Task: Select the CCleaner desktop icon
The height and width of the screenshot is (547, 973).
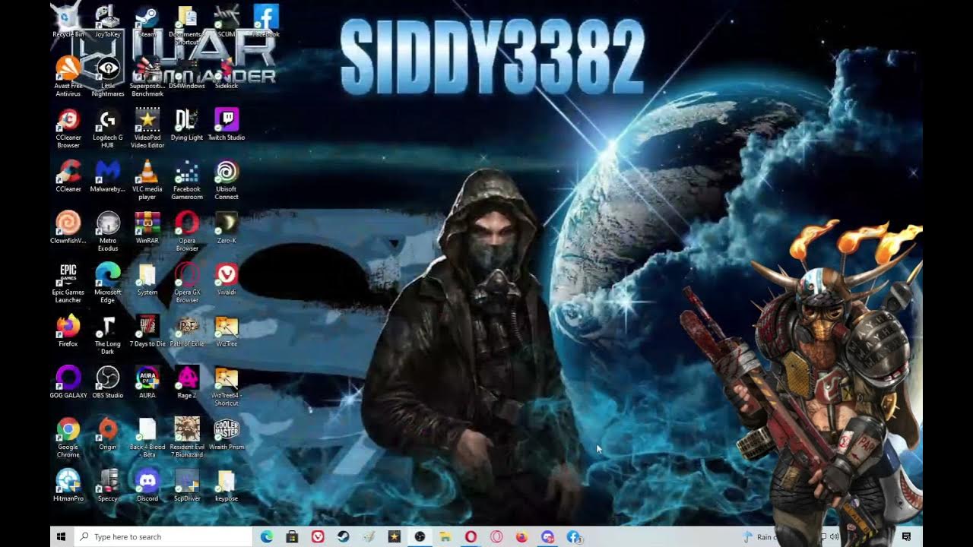Action: tap(68, 176)
